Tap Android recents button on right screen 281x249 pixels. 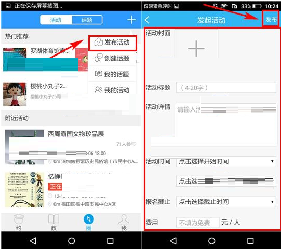[250, 241]
